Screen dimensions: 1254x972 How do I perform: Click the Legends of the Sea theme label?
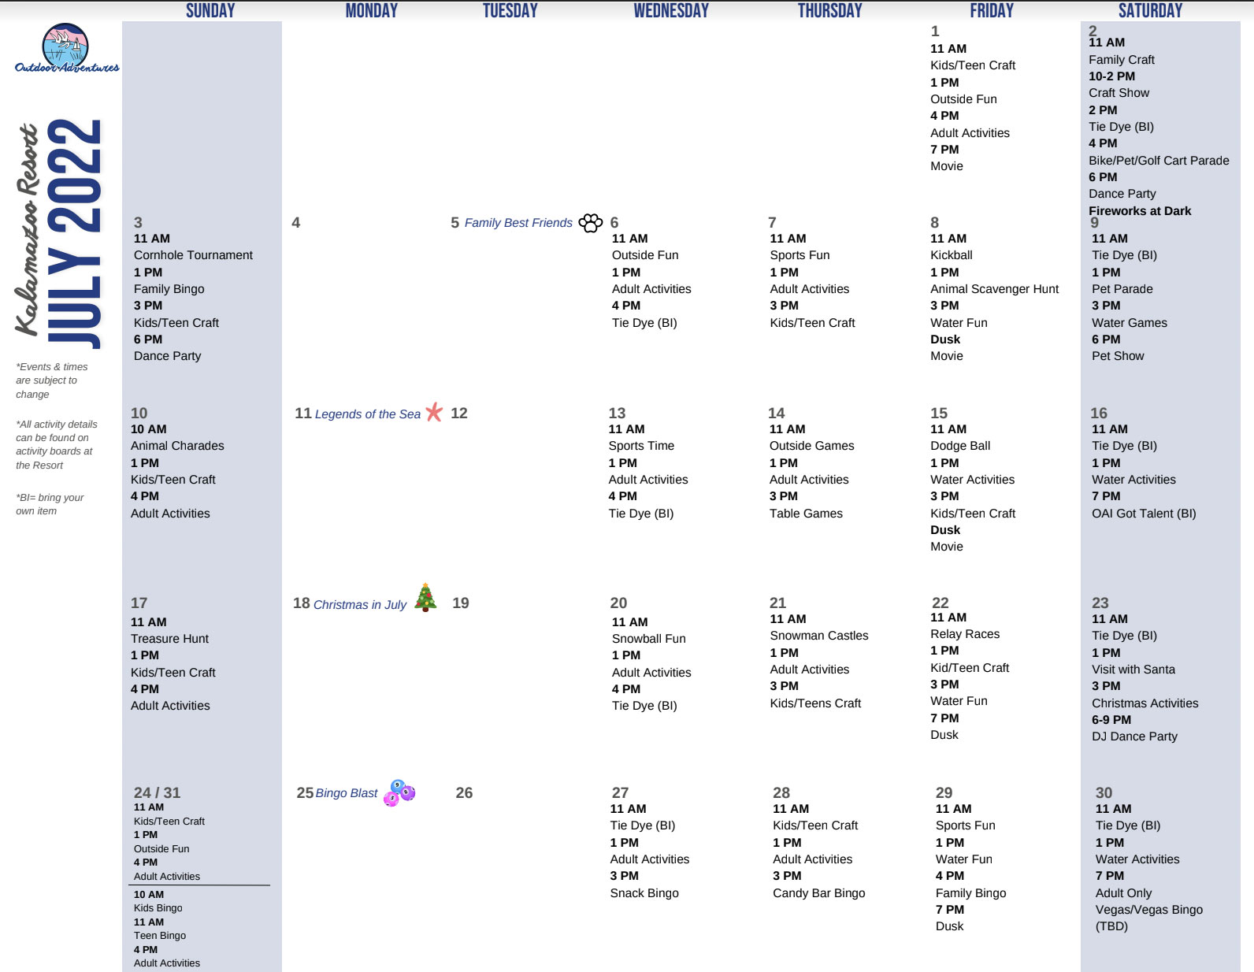tap(368, 414)
